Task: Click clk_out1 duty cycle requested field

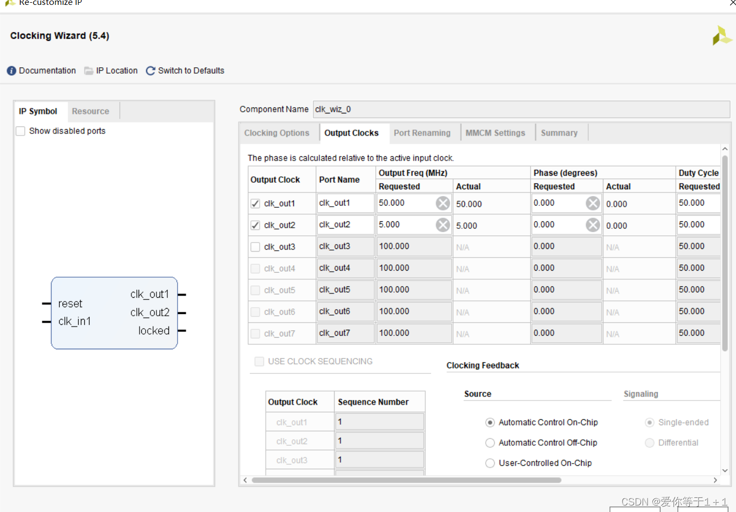Action: tap(699, 203)
